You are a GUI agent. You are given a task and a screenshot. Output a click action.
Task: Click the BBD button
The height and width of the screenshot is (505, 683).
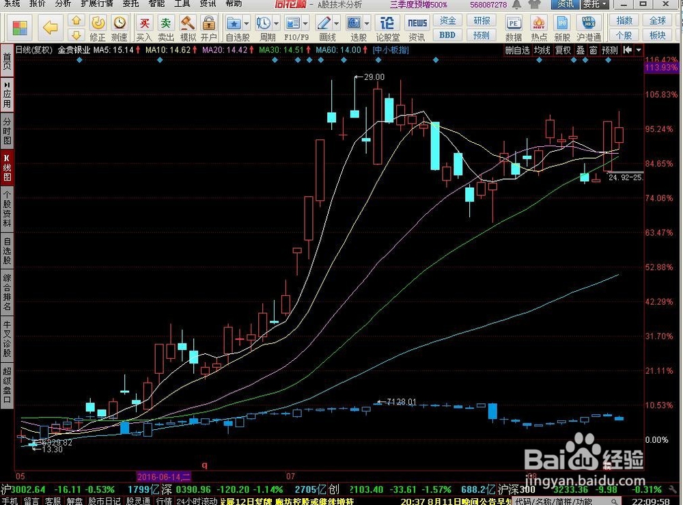pyautogui.click(x=447, y=35)
